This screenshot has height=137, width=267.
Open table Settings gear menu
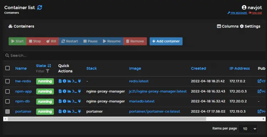tap(250, 26)
